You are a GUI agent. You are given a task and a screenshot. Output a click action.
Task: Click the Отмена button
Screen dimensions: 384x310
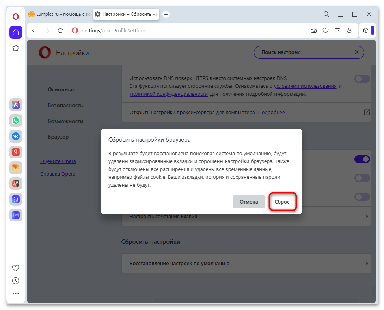[x=248, y=202]
